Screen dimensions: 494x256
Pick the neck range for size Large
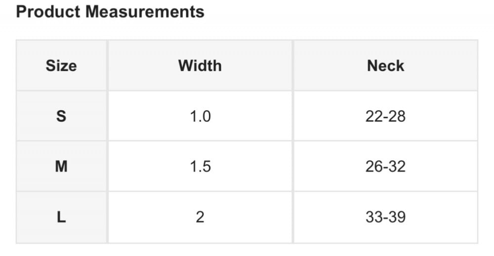pyautogui.click(x=385, y=217)
